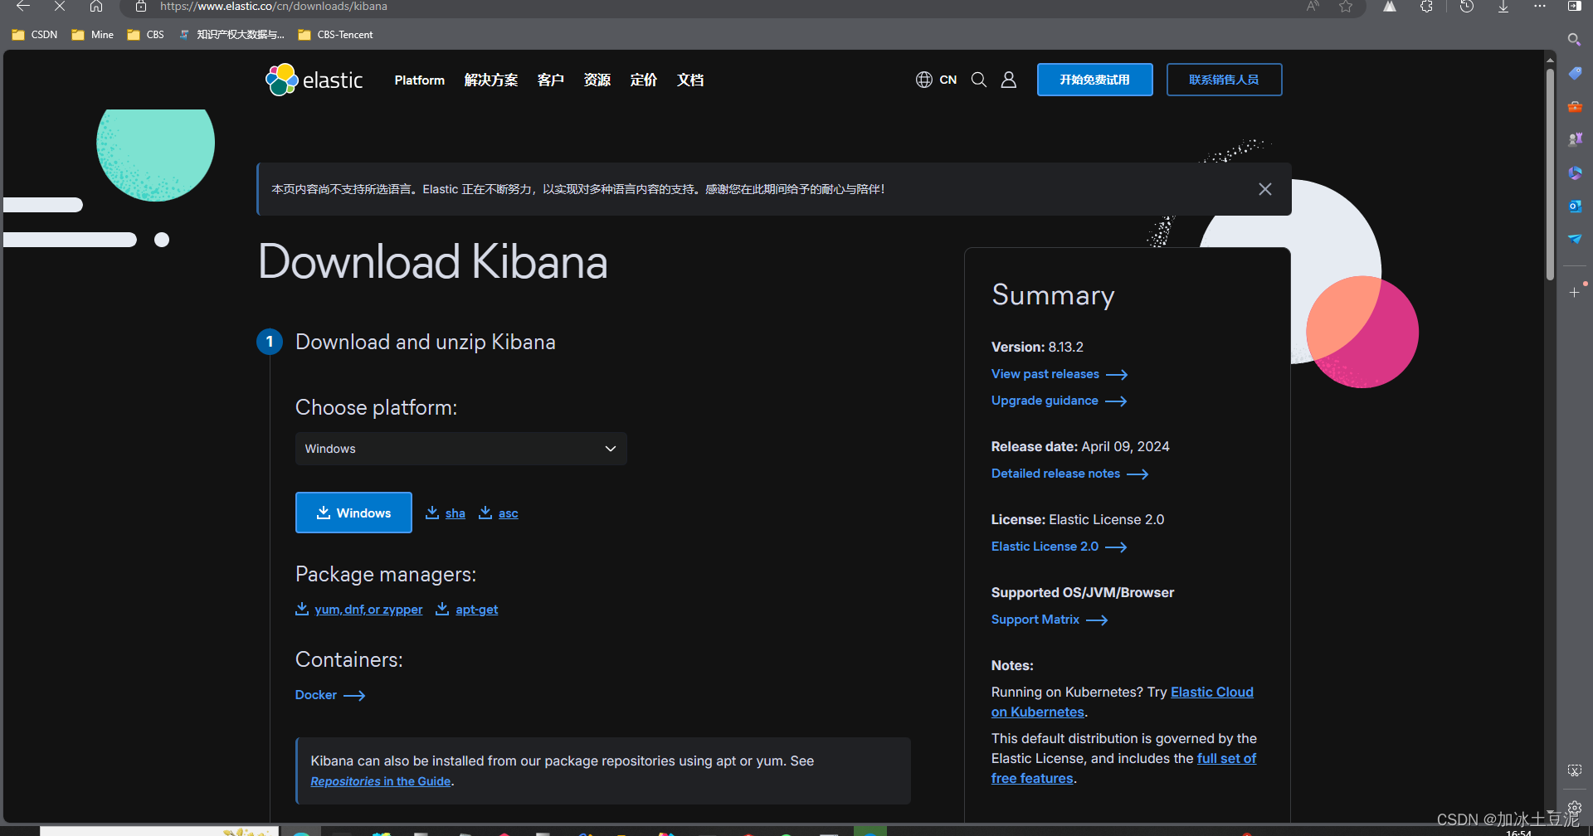Open the apt-get link
This screenshot has width=1593, height=836.
point(476,610)
